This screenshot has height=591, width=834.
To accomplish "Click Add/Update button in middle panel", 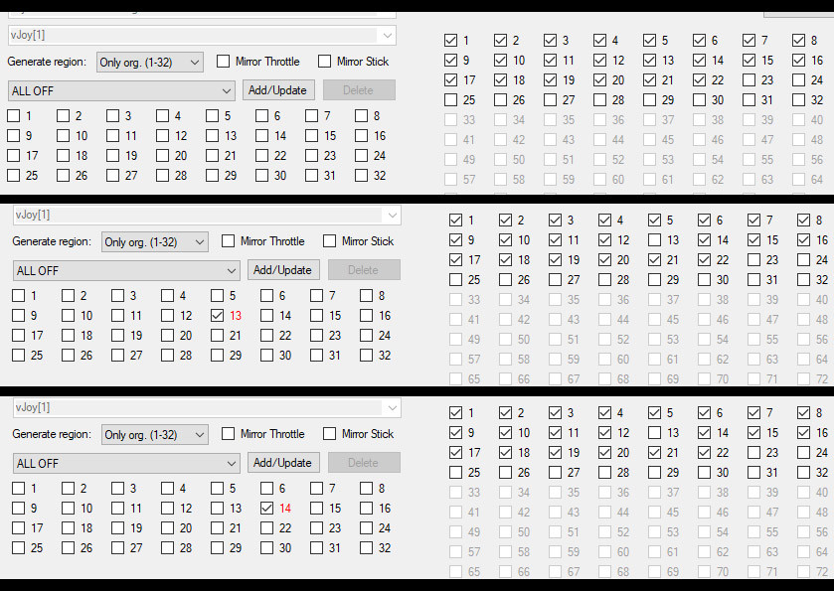I will (x=283, y=269).
